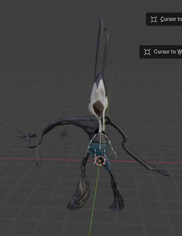The height and width of the screenshot is (236, 182).
Task: Click the red-white 3D cursor ring
Action: [x=100, y=161]
